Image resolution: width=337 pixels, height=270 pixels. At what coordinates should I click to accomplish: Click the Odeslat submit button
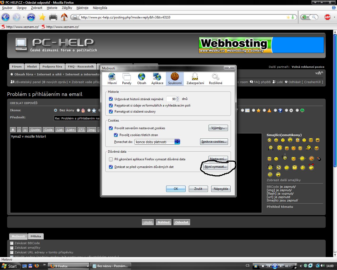[x=182, y=222]
